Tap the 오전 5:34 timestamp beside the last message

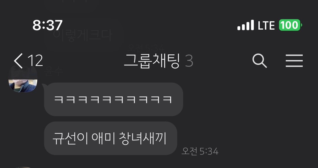click(x=200, y=151)
